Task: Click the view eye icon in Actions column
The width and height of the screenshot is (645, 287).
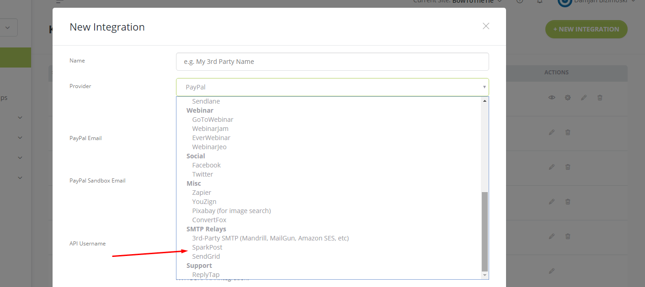Action: [552, 98]
